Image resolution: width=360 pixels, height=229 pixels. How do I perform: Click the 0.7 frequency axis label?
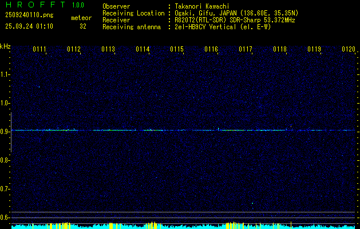tap(5, 189)
